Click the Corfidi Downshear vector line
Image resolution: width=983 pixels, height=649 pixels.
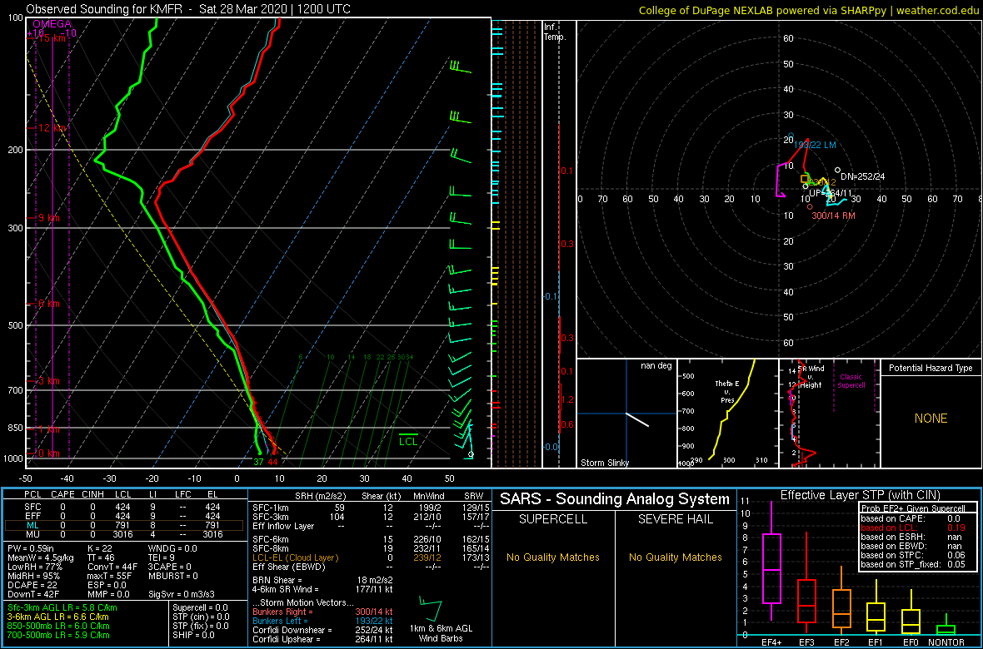(x=323, y=630)
